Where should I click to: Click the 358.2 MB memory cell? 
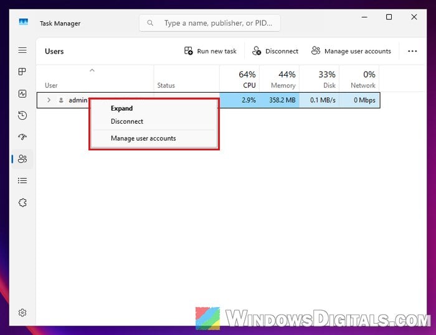pos(279,100)
